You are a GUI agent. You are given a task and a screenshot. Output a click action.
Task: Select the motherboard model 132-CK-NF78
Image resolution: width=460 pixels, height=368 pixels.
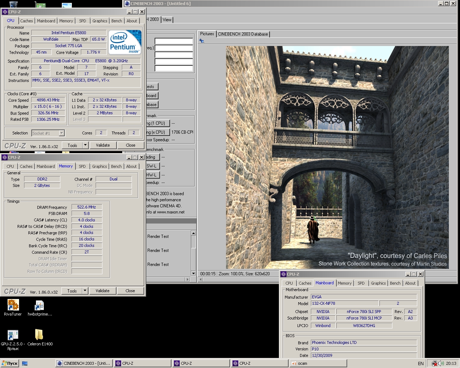pos(345,303)
